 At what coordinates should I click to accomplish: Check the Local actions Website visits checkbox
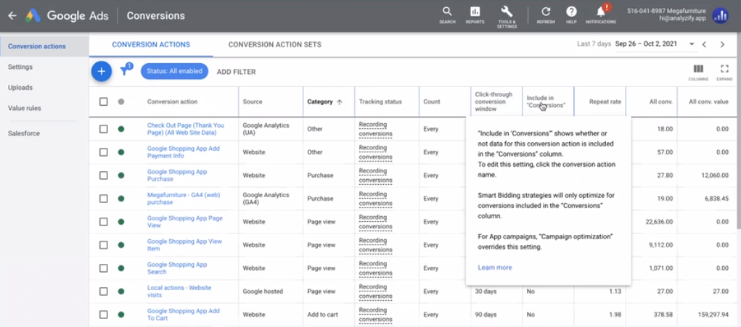click(x=104, y=291)
